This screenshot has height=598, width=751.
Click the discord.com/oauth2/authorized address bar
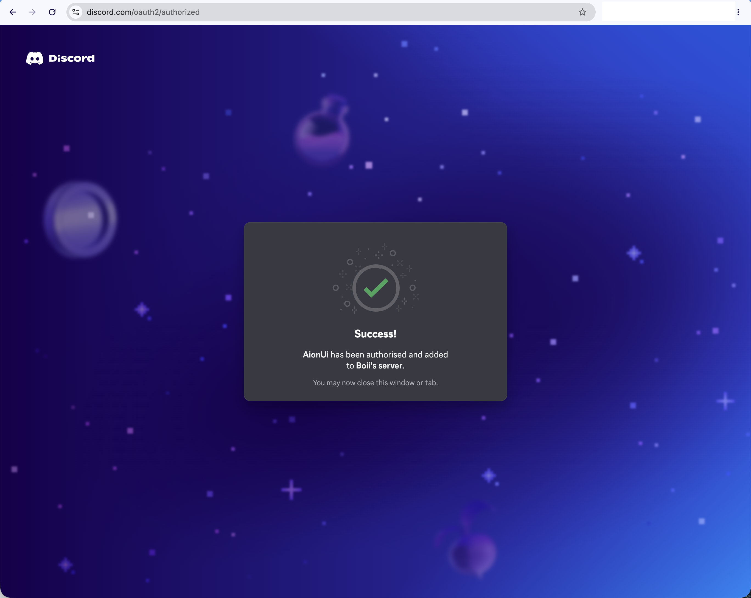pos(330,12)
